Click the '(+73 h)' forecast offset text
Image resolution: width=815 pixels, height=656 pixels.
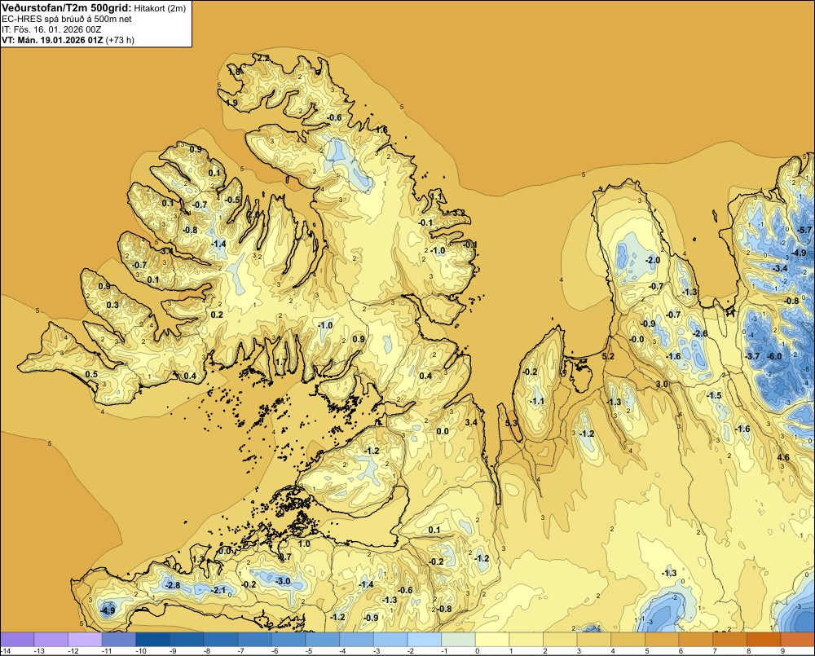[x=120, y=40]
